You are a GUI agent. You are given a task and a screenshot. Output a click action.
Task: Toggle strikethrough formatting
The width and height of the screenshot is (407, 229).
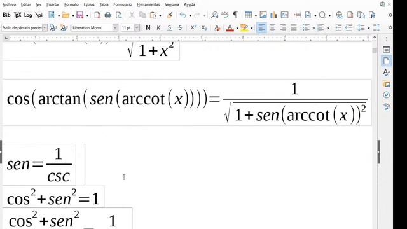[180, 27]
